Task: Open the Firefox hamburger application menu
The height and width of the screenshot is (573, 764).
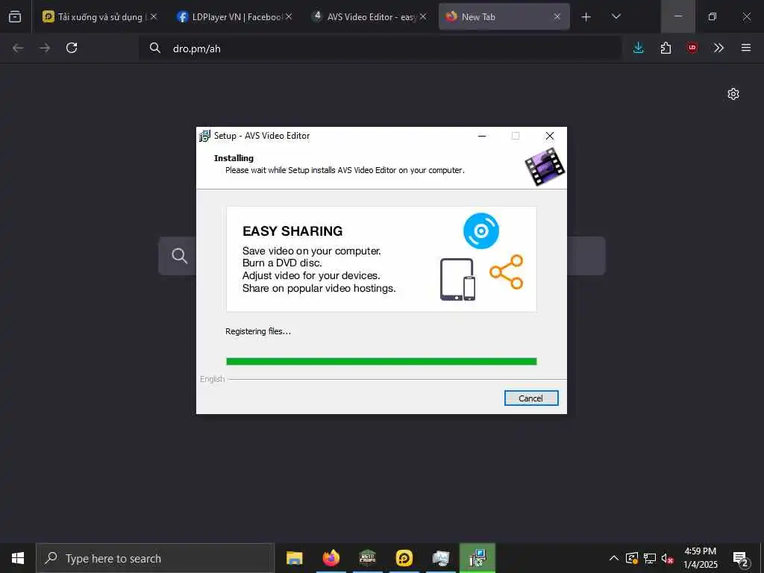Action: [x=746, y=48]
